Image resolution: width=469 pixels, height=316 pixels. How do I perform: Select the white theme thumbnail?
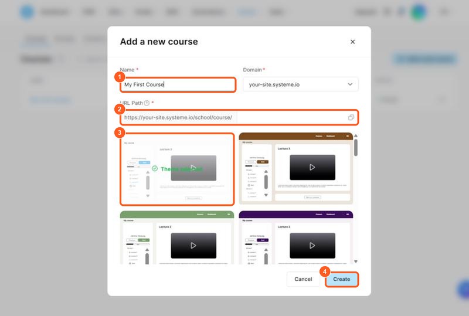[177, 169]
